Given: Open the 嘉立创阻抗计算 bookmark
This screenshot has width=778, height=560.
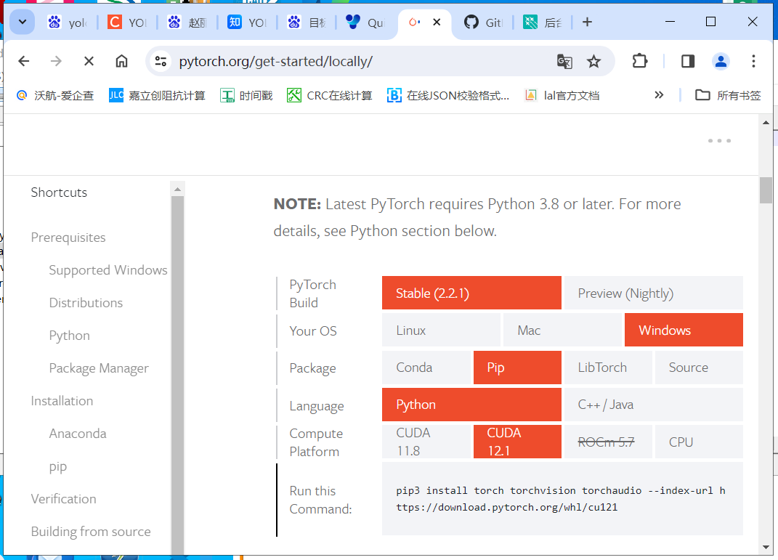Looking at the screenshot, I should click(157, 95).
